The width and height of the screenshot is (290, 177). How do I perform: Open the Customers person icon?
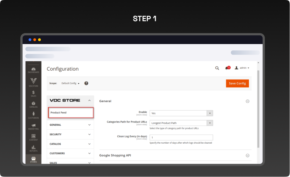click(x=33, y=115)
